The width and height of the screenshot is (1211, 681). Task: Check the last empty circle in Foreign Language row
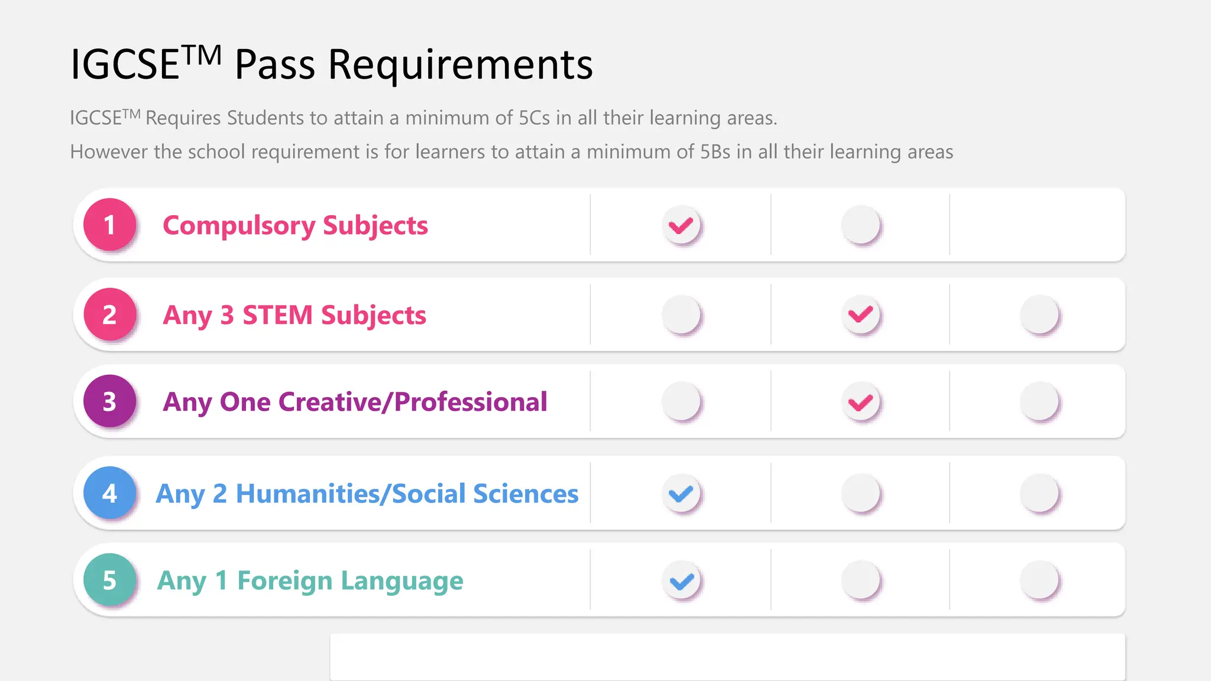[1039, 580]
